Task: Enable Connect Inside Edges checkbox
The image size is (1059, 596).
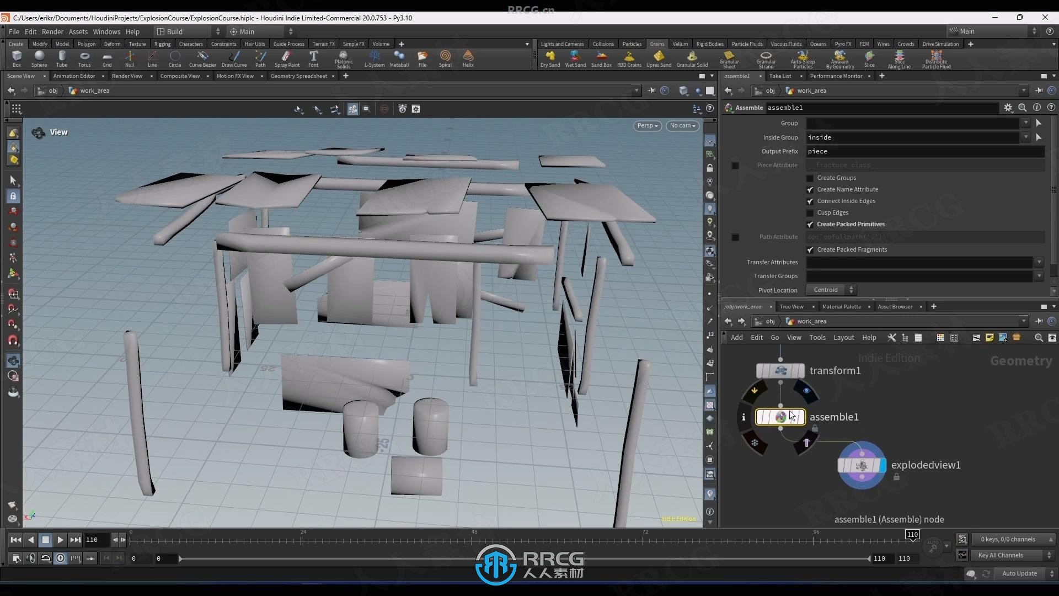Action: pos(810,201)
